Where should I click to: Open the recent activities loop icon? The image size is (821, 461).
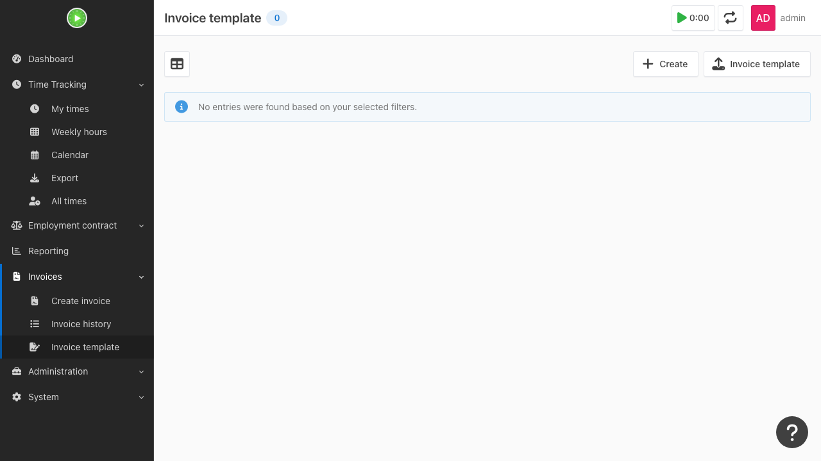point(731,18)
